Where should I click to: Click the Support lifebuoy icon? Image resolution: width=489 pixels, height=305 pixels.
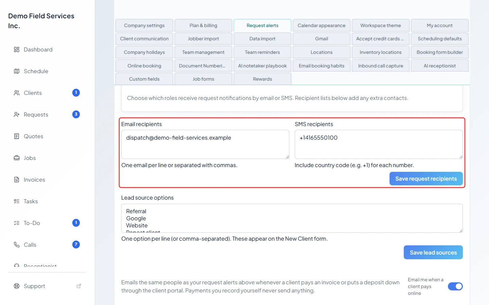pos(17,286)
